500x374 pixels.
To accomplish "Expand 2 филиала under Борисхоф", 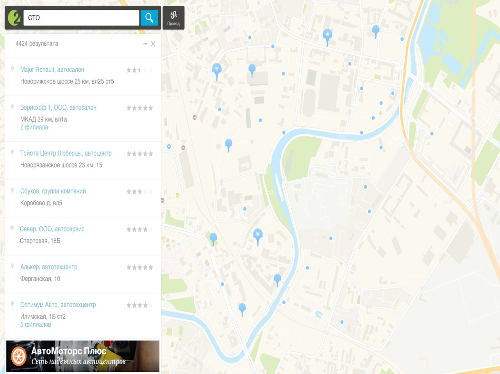I will point(34,127).
